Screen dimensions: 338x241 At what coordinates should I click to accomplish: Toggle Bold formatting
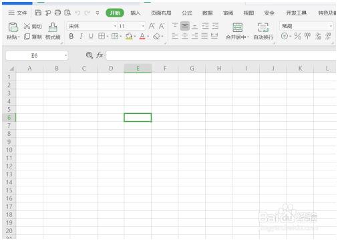coord(71,36)
